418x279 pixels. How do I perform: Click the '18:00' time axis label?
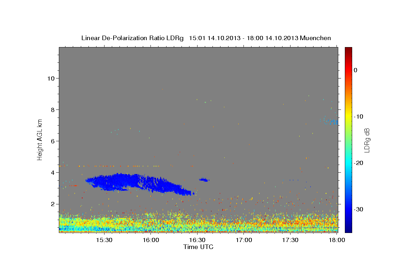pyautogui.click(x=337, y=240)
